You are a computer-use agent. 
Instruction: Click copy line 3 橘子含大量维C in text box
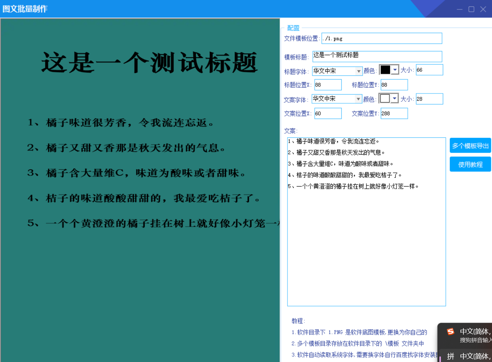point(341,164)
